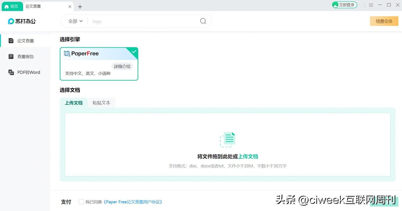The height and width of the screenshot is (211, 402).
Task: Select the 上传文档 tab
Action: click(x=74, y=103)
